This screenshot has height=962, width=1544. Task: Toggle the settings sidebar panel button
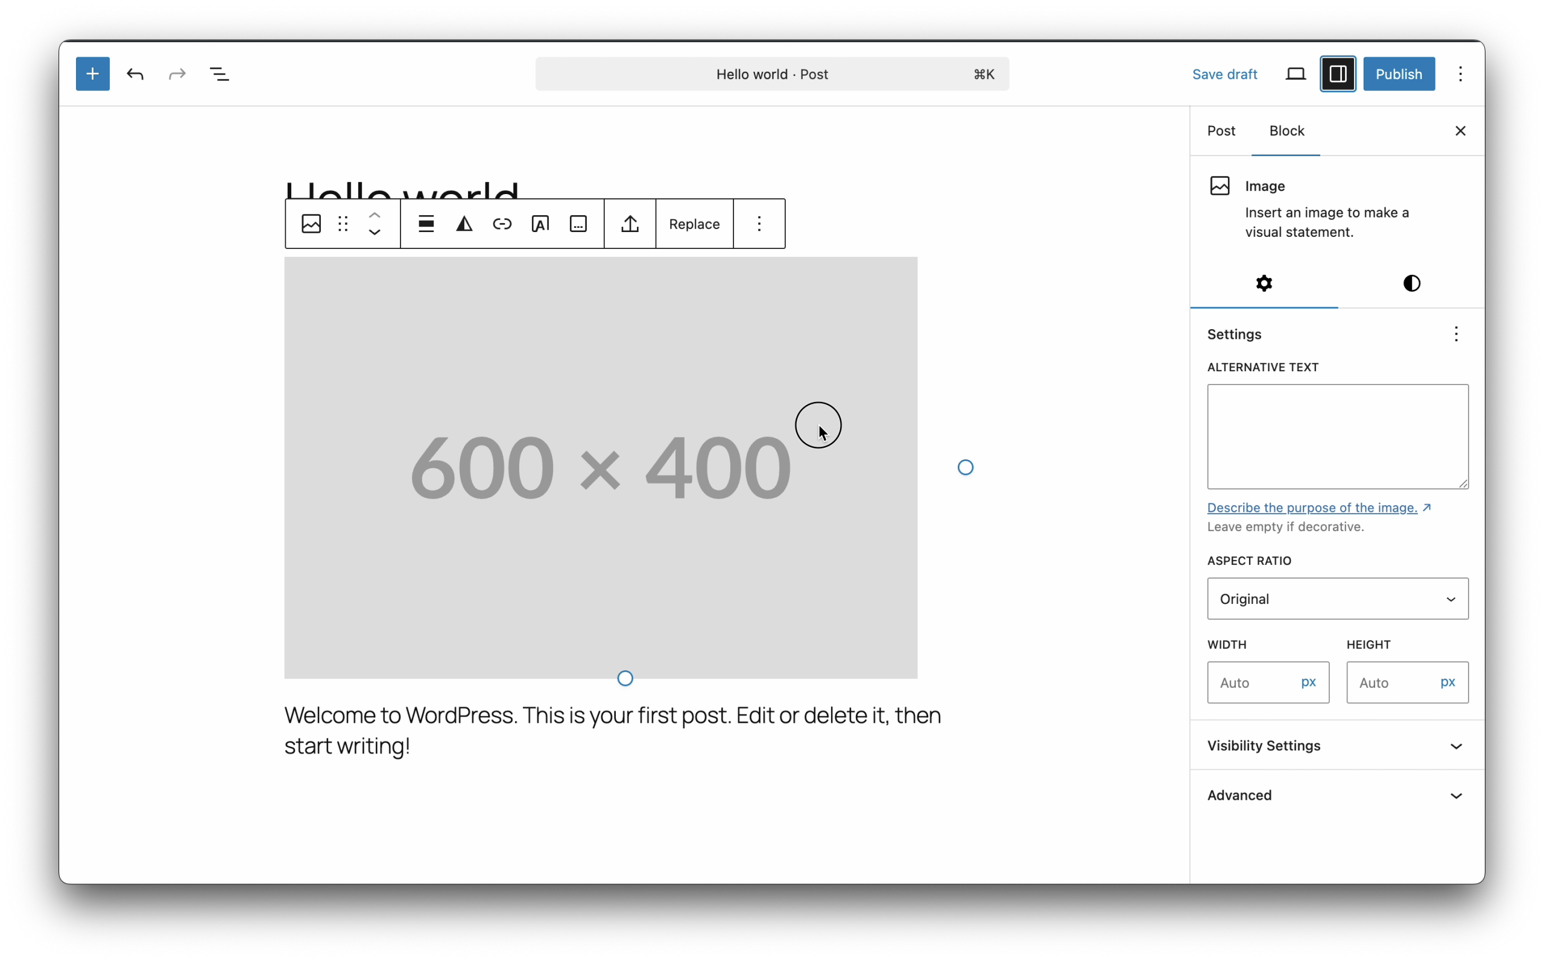click(1337, 74)
